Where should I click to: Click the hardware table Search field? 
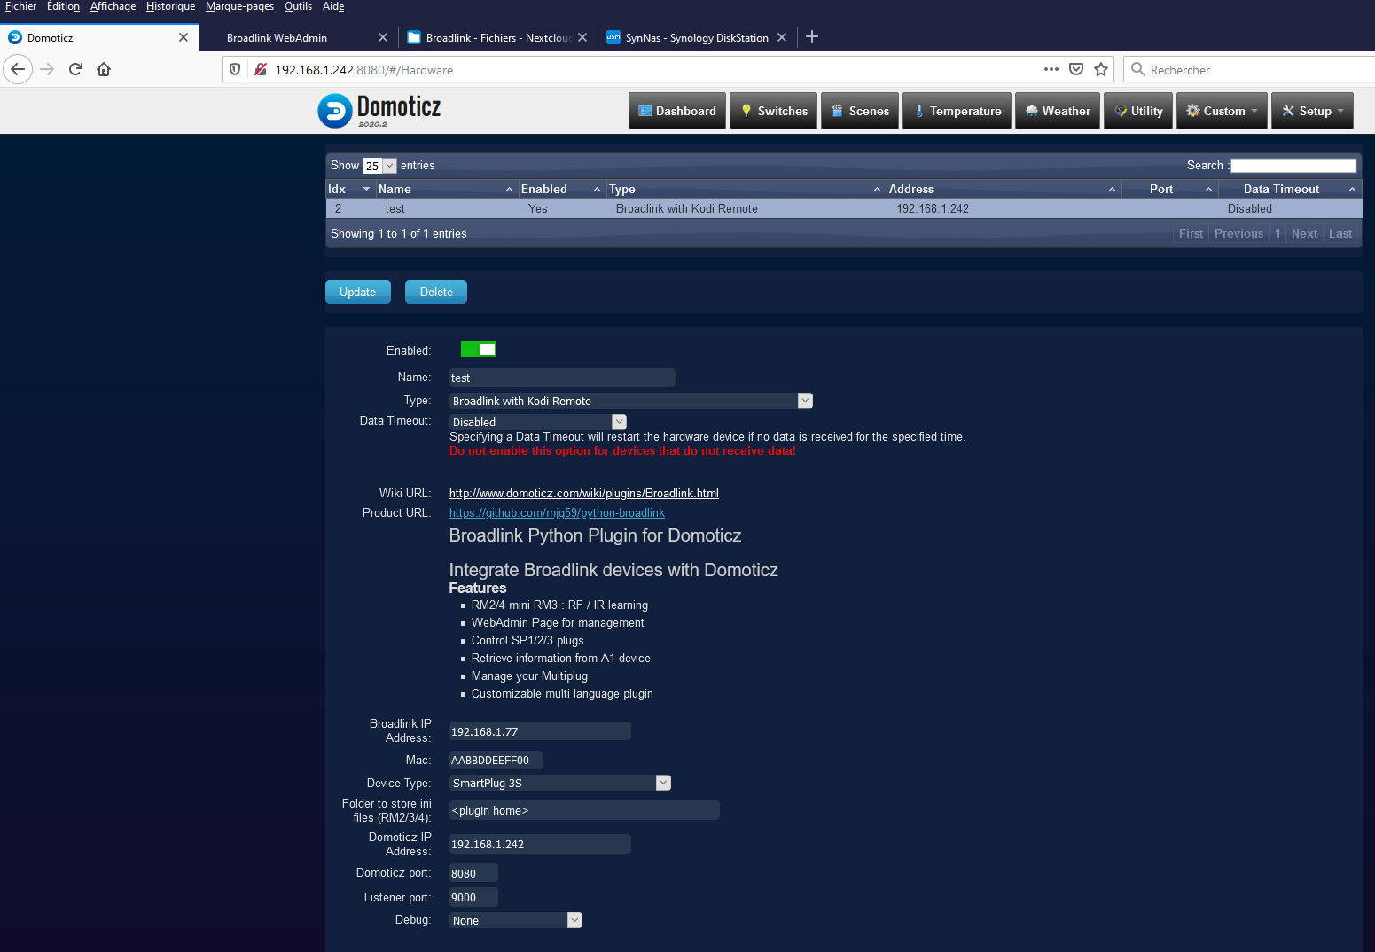point(1293,166)
